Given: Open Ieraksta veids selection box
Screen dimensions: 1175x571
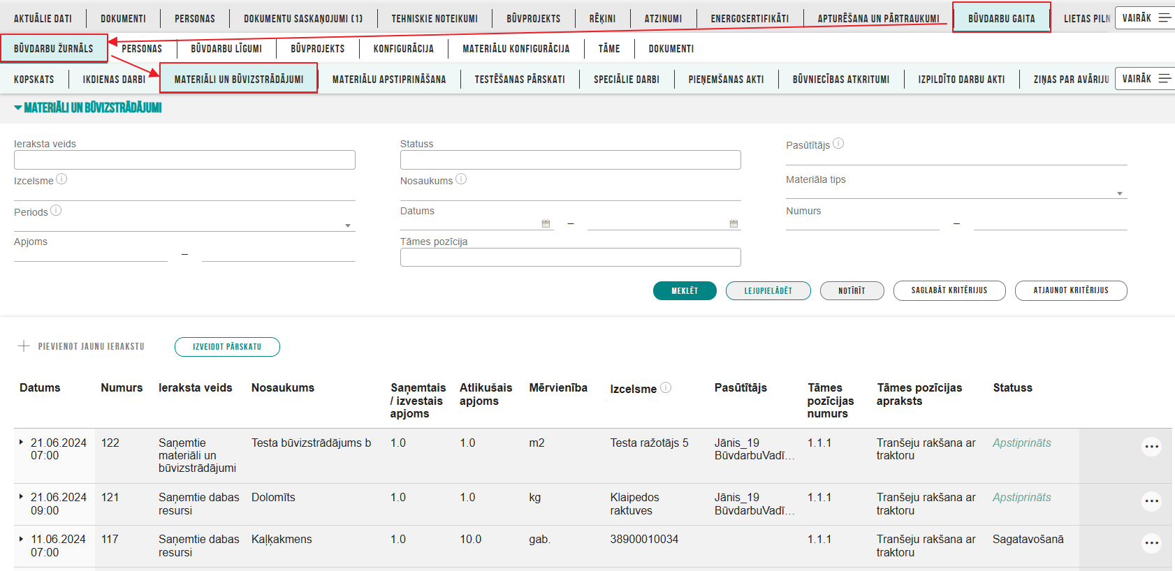Looking at the screenshot, I should pyautogui.click(x=184, y=160).
